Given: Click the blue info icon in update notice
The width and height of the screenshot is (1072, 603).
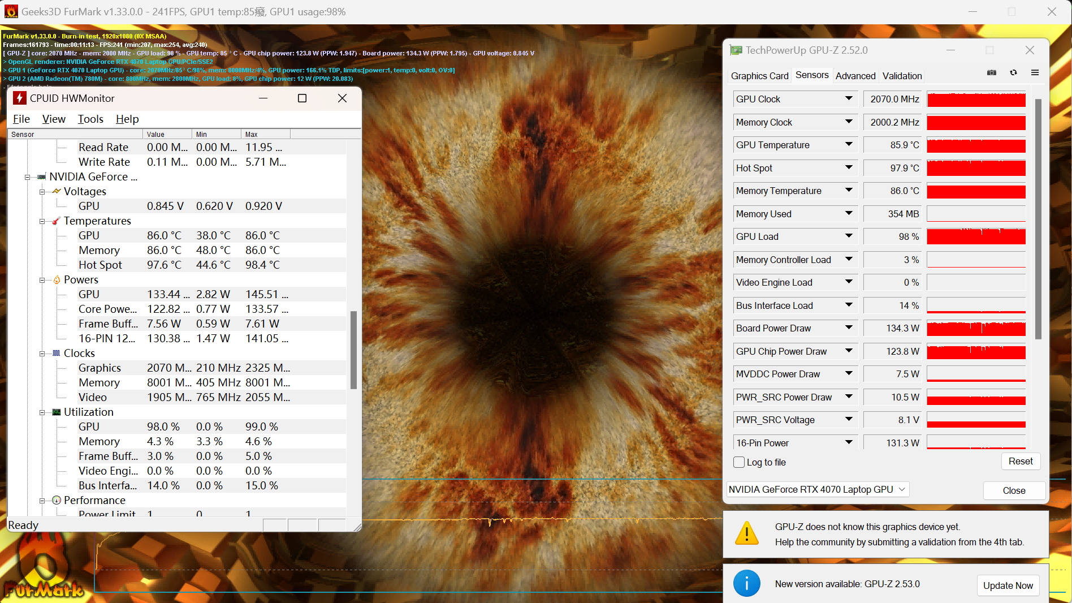Looking at the screenshot, I should pyautogui.click(x=747, y=583).
